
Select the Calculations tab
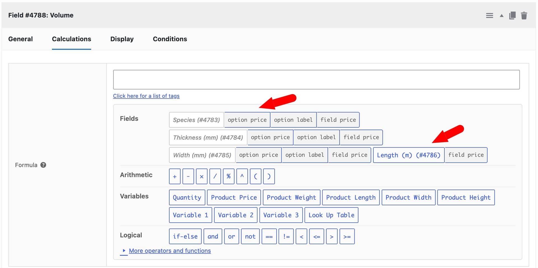[x=71, y=39]
